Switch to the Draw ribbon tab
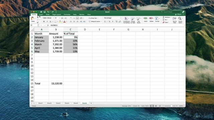 pos(48,14)
